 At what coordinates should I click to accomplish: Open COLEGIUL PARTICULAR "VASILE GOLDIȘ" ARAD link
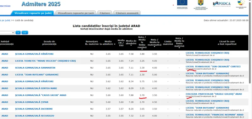click(214, 94)
